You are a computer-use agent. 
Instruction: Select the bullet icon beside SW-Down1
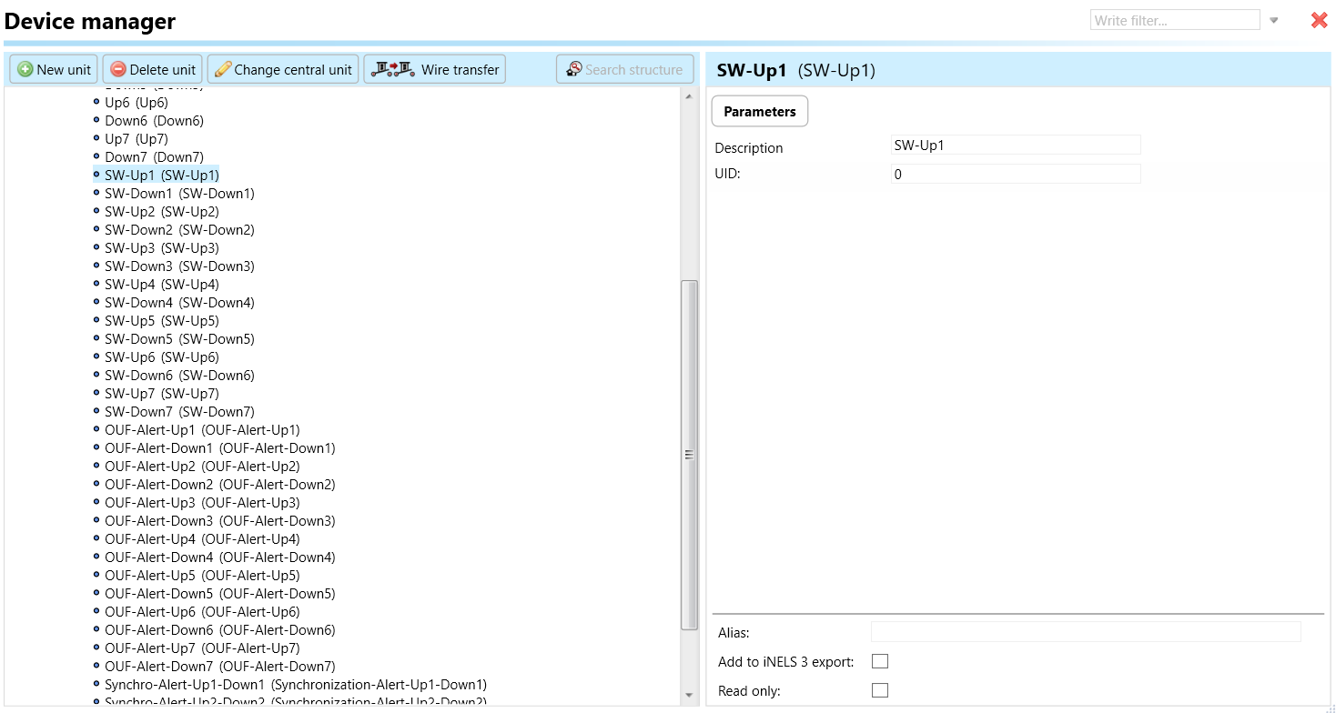tap(96, 193)
